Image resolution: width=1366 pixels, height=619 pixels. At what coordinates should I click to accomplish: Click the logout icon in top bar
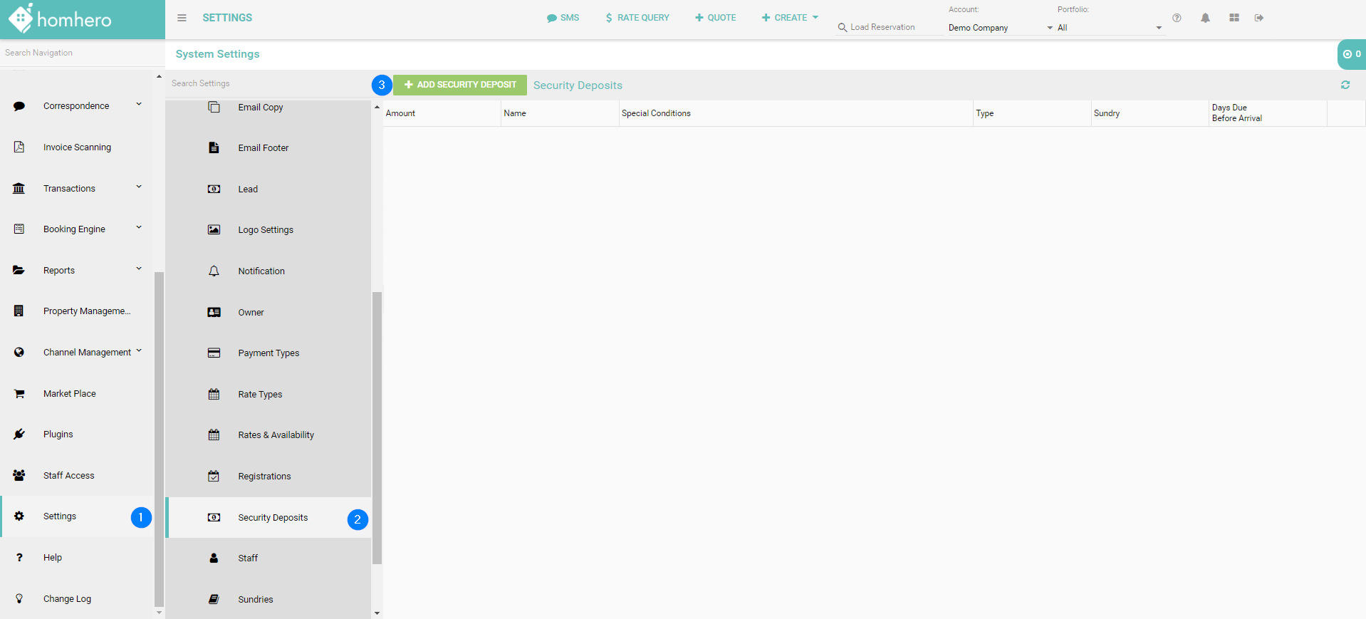[1259, 18]
